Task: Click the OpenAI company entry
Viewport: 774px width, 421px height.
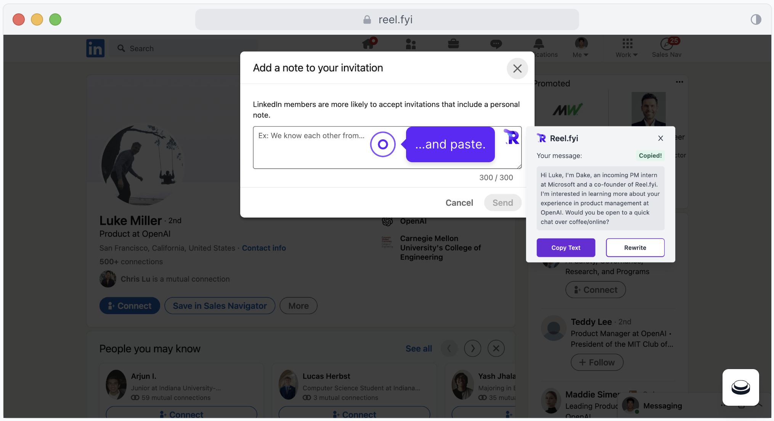Action: pyautogui.click(x=413, y=221)
